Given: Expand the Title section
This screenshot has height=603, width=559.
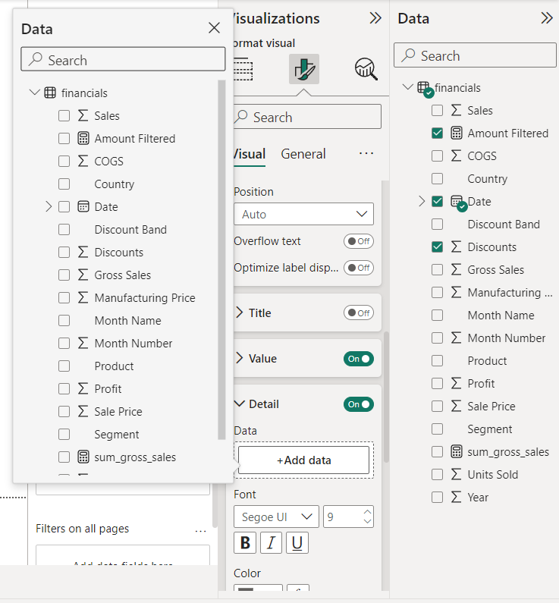Looking at the screenshot, I should 240,312.
